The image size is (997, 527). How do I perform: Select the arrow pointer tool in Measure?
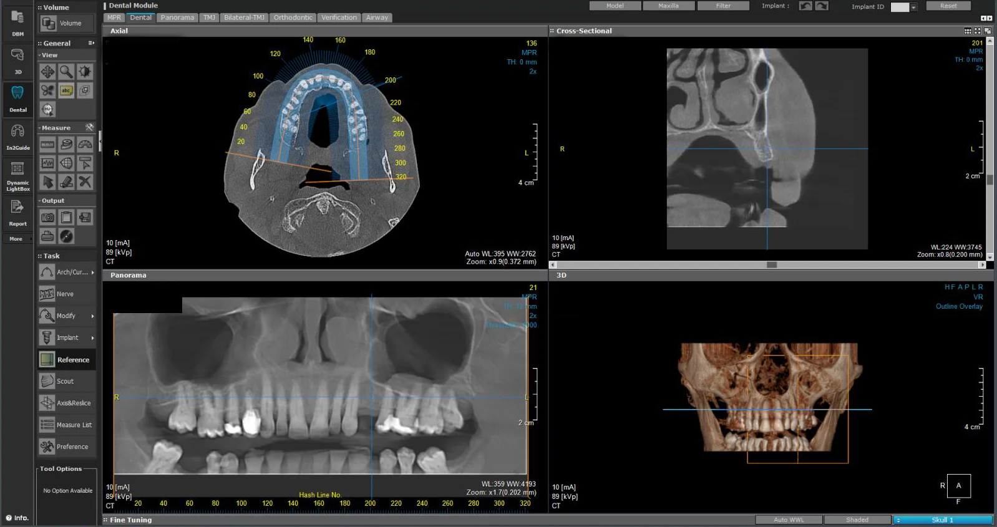coord(47,182)
